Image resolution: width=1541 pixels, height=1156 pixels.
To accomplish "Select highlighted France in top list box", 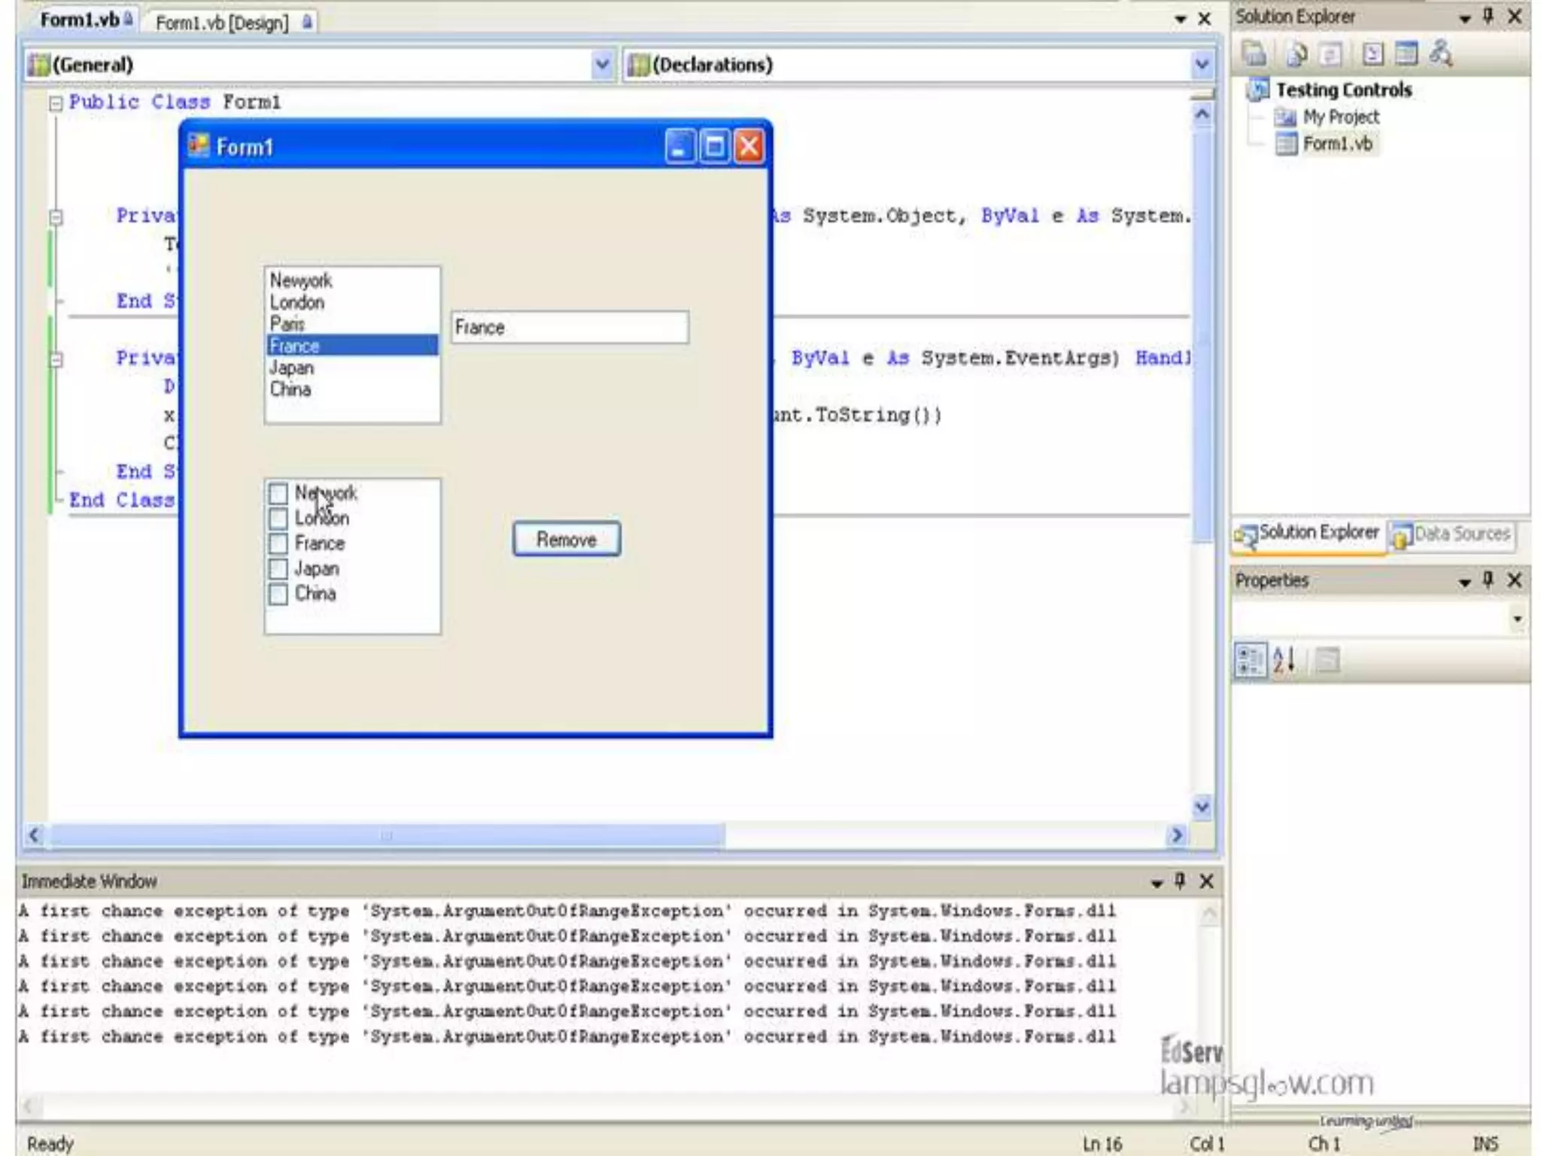I will (353, 345).
